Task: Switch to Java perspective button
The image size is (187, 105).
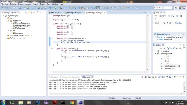Action: point(182,8)
